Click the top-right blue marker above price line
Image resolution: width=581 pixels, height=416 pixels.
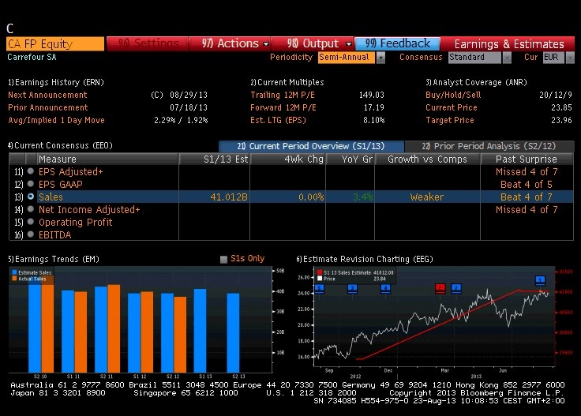tap(540, 280)
